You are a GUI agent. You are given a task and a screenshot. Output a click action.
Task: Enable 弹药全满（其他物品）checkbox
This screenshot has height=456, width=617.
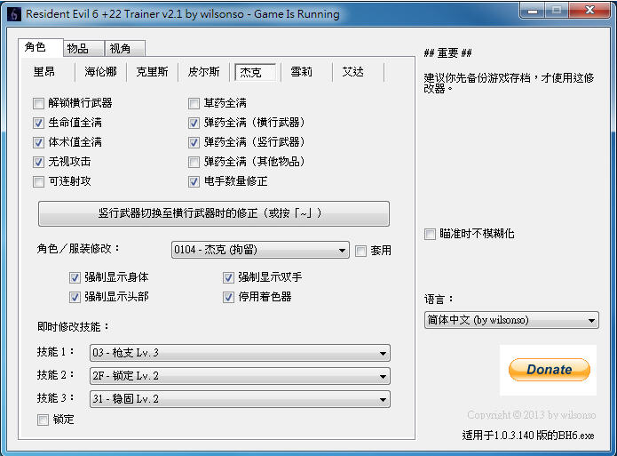point(194,162)
